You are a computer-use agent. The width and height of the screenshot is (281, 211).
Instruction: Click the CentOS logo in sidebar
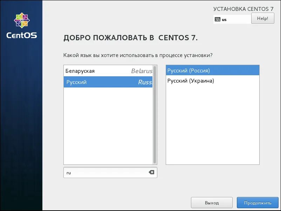[22, 26]
